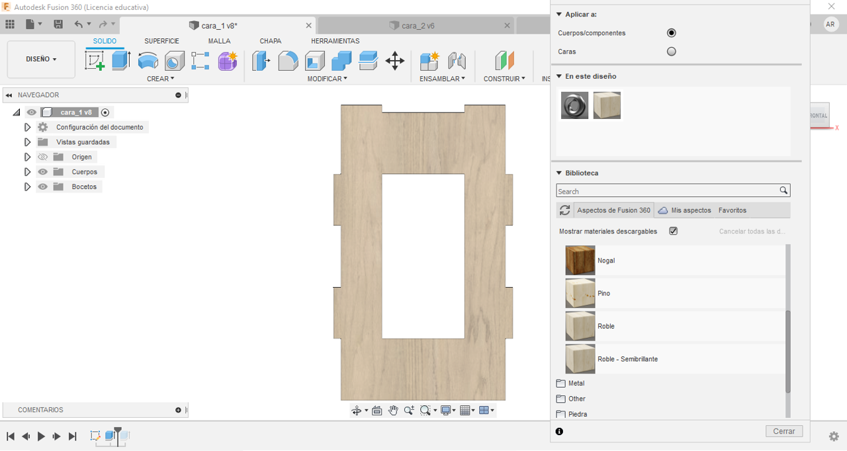Select the Create Sketch tool
The height and width of the screenshot is (451, 847).
pyautogui.click(x=95, y=61)
